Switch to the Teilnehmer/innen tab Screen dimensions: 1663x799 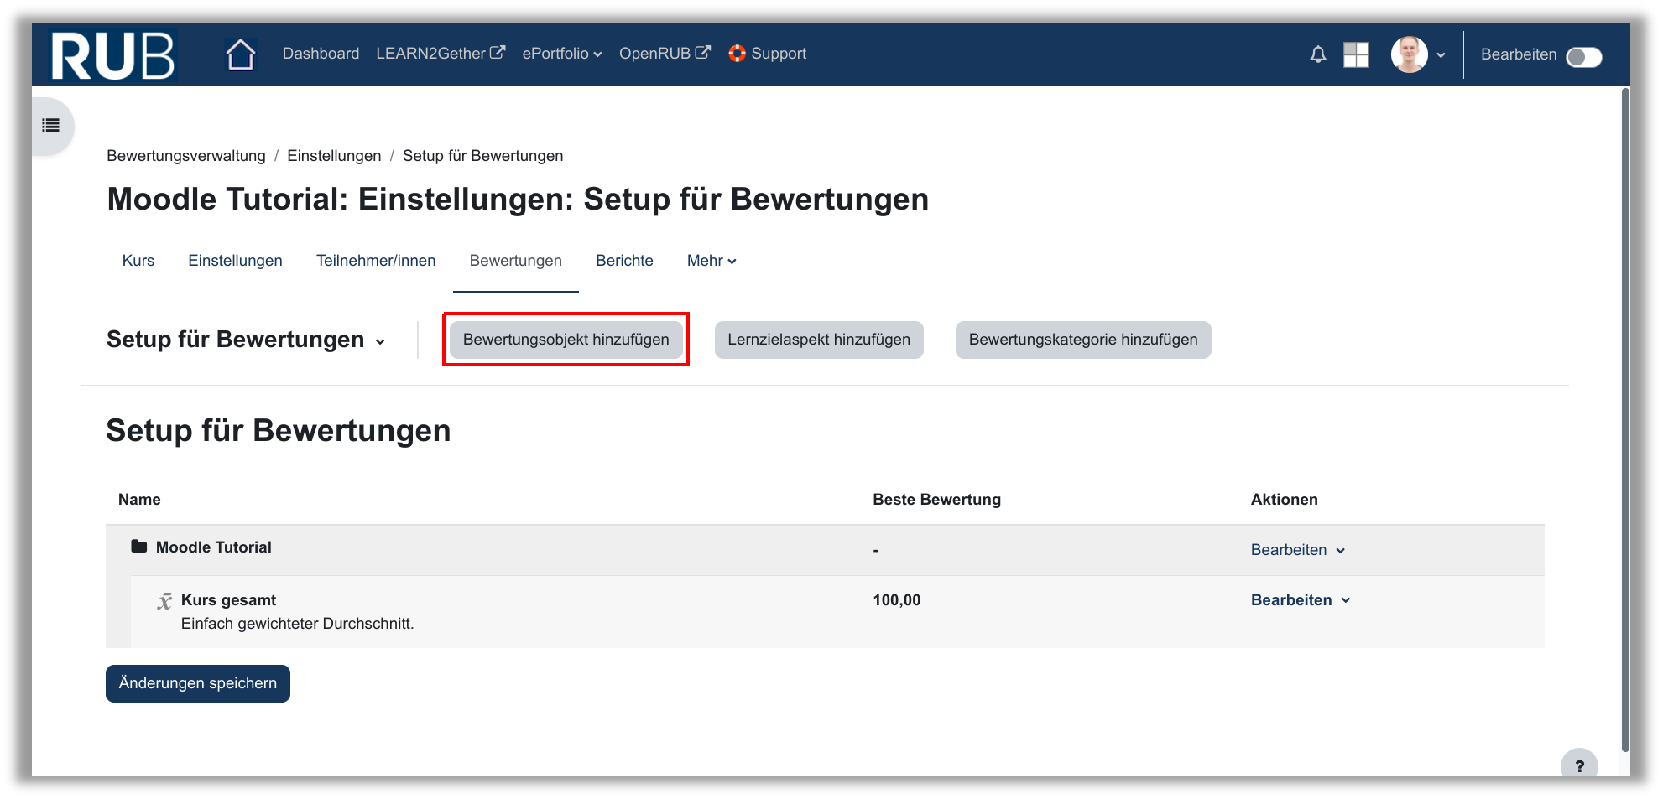pyautogui.click(x=375, y=261)
